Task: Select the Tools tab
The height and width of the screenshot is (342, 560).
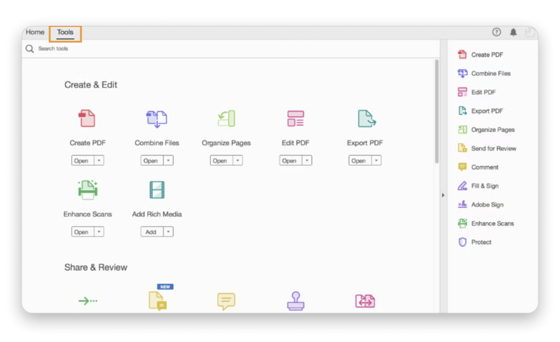Action: pos(65,32)
